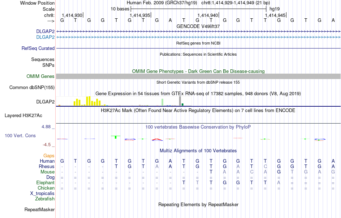Click the 100 Vert. Cons label
341x218 pixels.
[20, 135]
